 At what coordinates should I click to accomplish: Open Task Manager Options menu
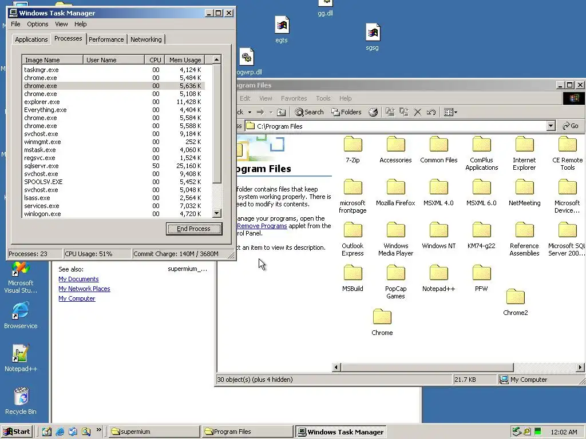(x=37, y=24)
